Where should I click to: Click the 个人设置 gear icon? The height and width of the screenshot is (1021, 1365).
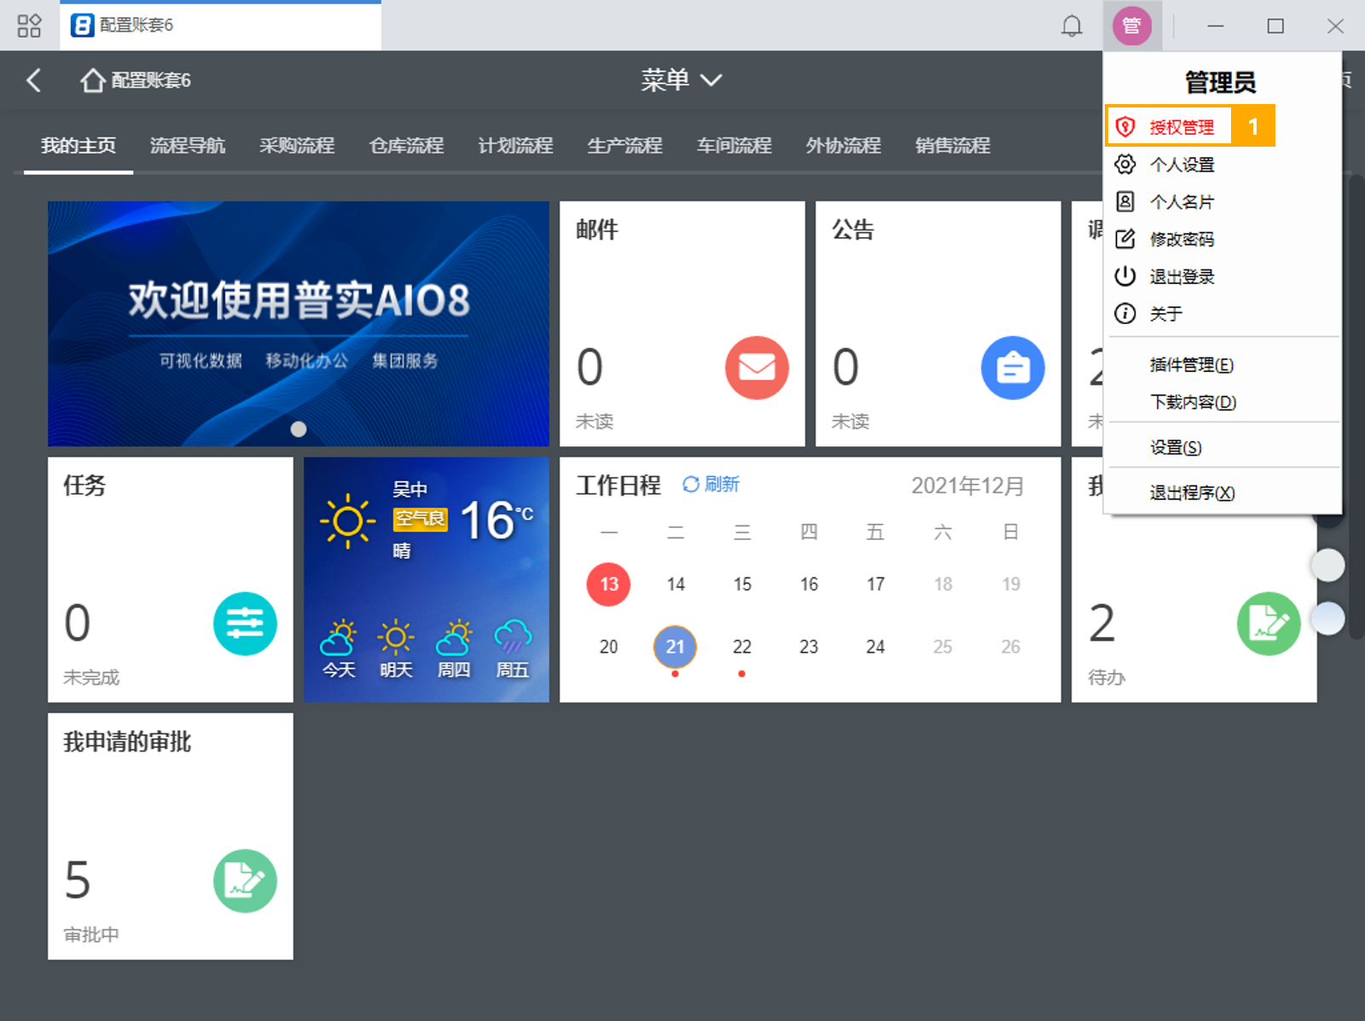(x=1125, y=164)
